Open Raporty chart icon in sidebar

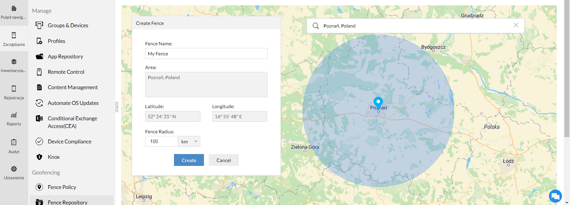(x=14, y=115)
